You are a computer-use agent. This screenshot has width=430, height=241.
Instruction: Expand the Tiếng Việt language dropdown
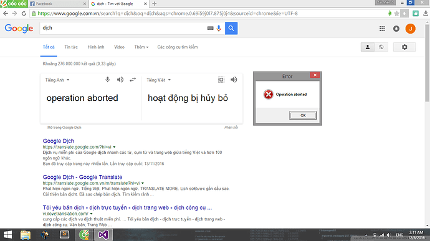point(158,80)
